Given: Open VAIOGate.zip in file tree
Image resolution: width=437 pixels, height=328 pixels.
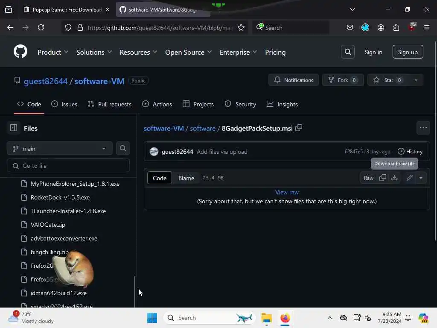Looking at the screenshot, I should (48, 225).
